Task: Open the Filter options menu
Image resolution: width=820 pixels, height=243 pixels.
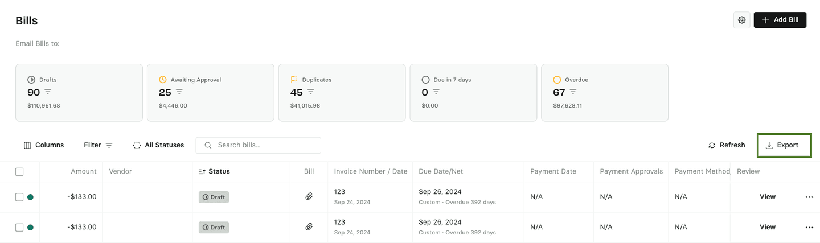Action: coord(98,145)
